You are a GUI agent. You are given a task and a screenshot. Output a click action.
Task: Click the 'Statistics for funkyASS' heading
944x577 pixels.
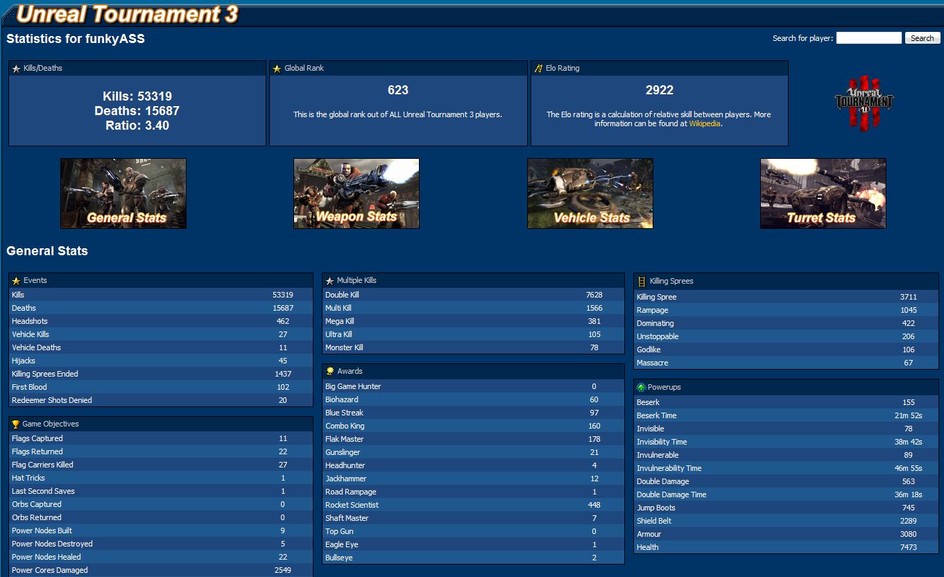pos(76,39)
